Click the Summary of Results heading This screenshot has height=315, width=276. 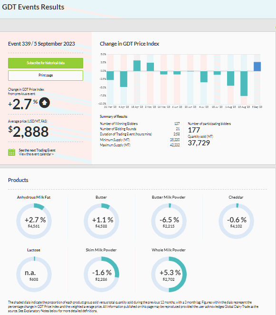coord(114,116)
